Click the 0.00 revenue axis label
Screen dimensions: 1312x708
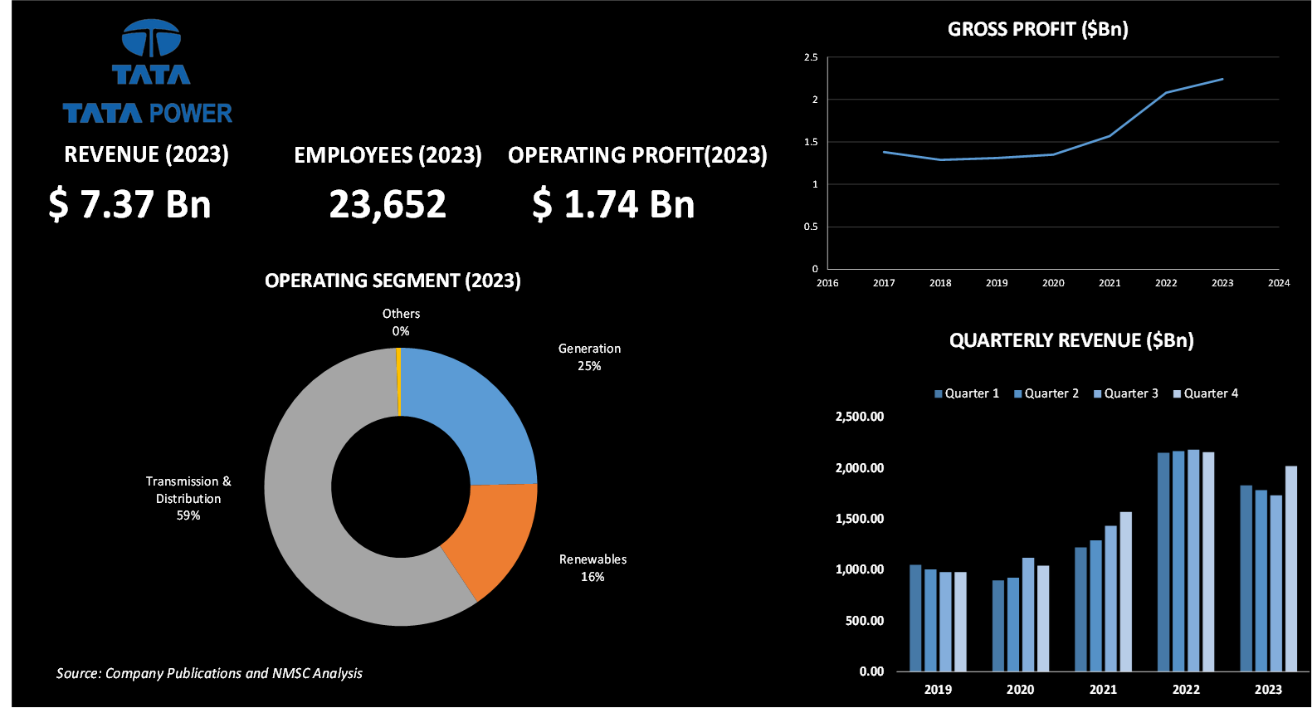point(871,671)
